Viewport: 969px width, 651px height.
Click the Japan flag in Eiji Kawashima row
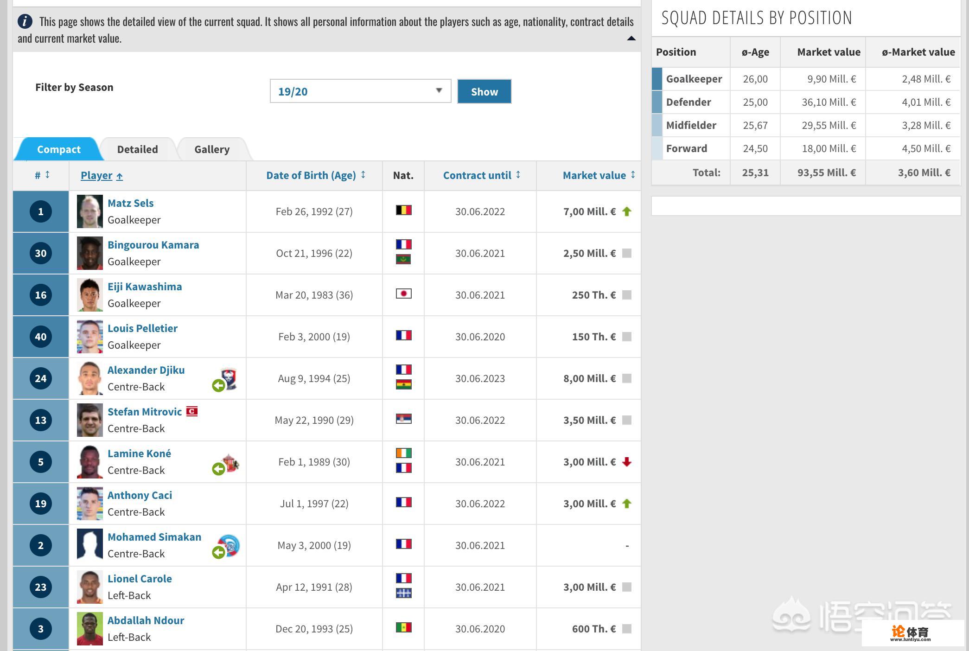(403, 294)
